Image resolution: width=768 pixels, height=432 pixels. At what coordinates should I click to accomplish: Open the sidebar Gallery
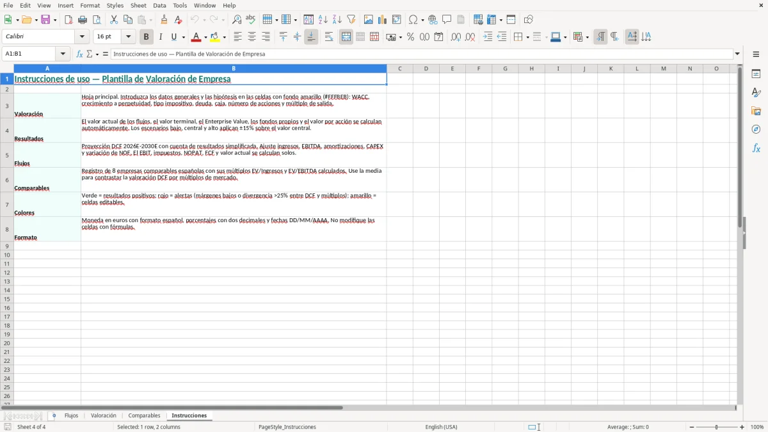pyautogui.click(x=756, y=111)
